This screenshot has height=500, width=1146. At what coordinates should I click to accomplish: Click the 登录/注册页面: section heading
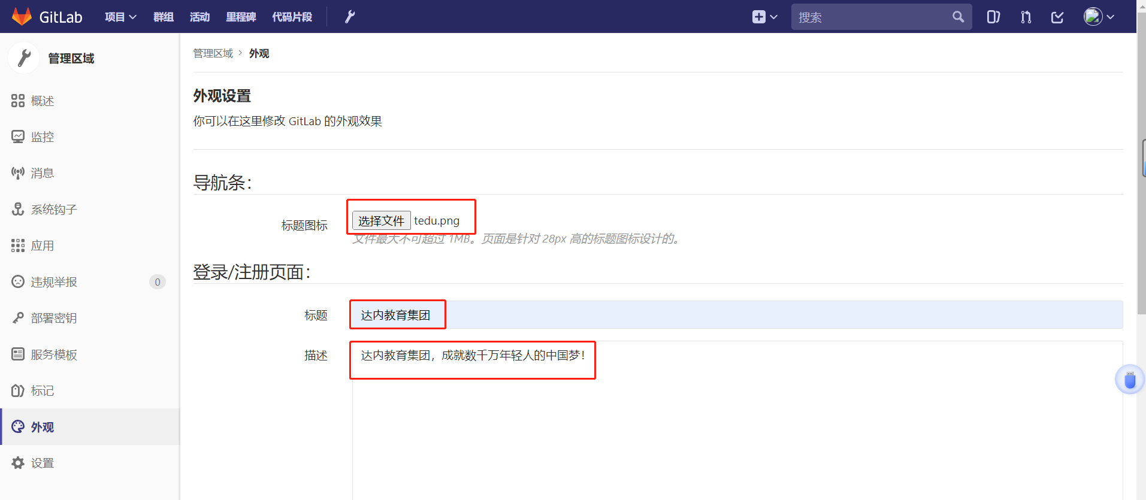tap(252, 272)
